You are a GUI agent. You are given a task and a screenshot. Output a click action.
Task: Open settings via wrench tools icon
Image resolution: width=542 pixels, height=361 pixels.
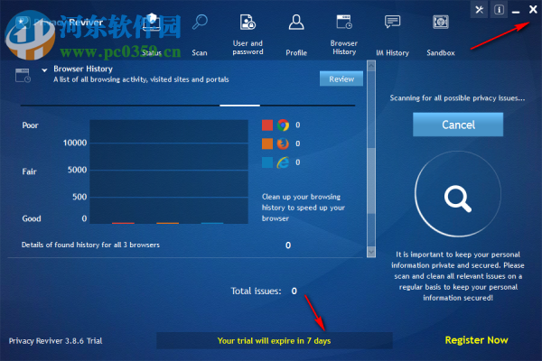[x=479, y=9]
